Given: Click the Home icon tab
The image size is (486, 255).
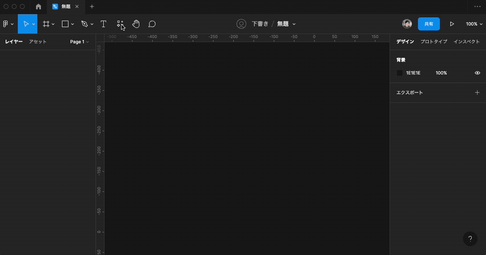Looking at the screenshot, I should pos(38,6).
